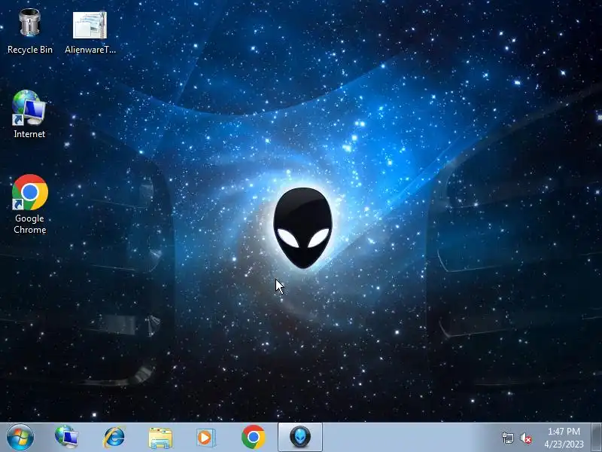The height and width of the screenshot is (452, 602).
Task: Select the active Alienware app in taskbar
Action: (x=299, y=437)
